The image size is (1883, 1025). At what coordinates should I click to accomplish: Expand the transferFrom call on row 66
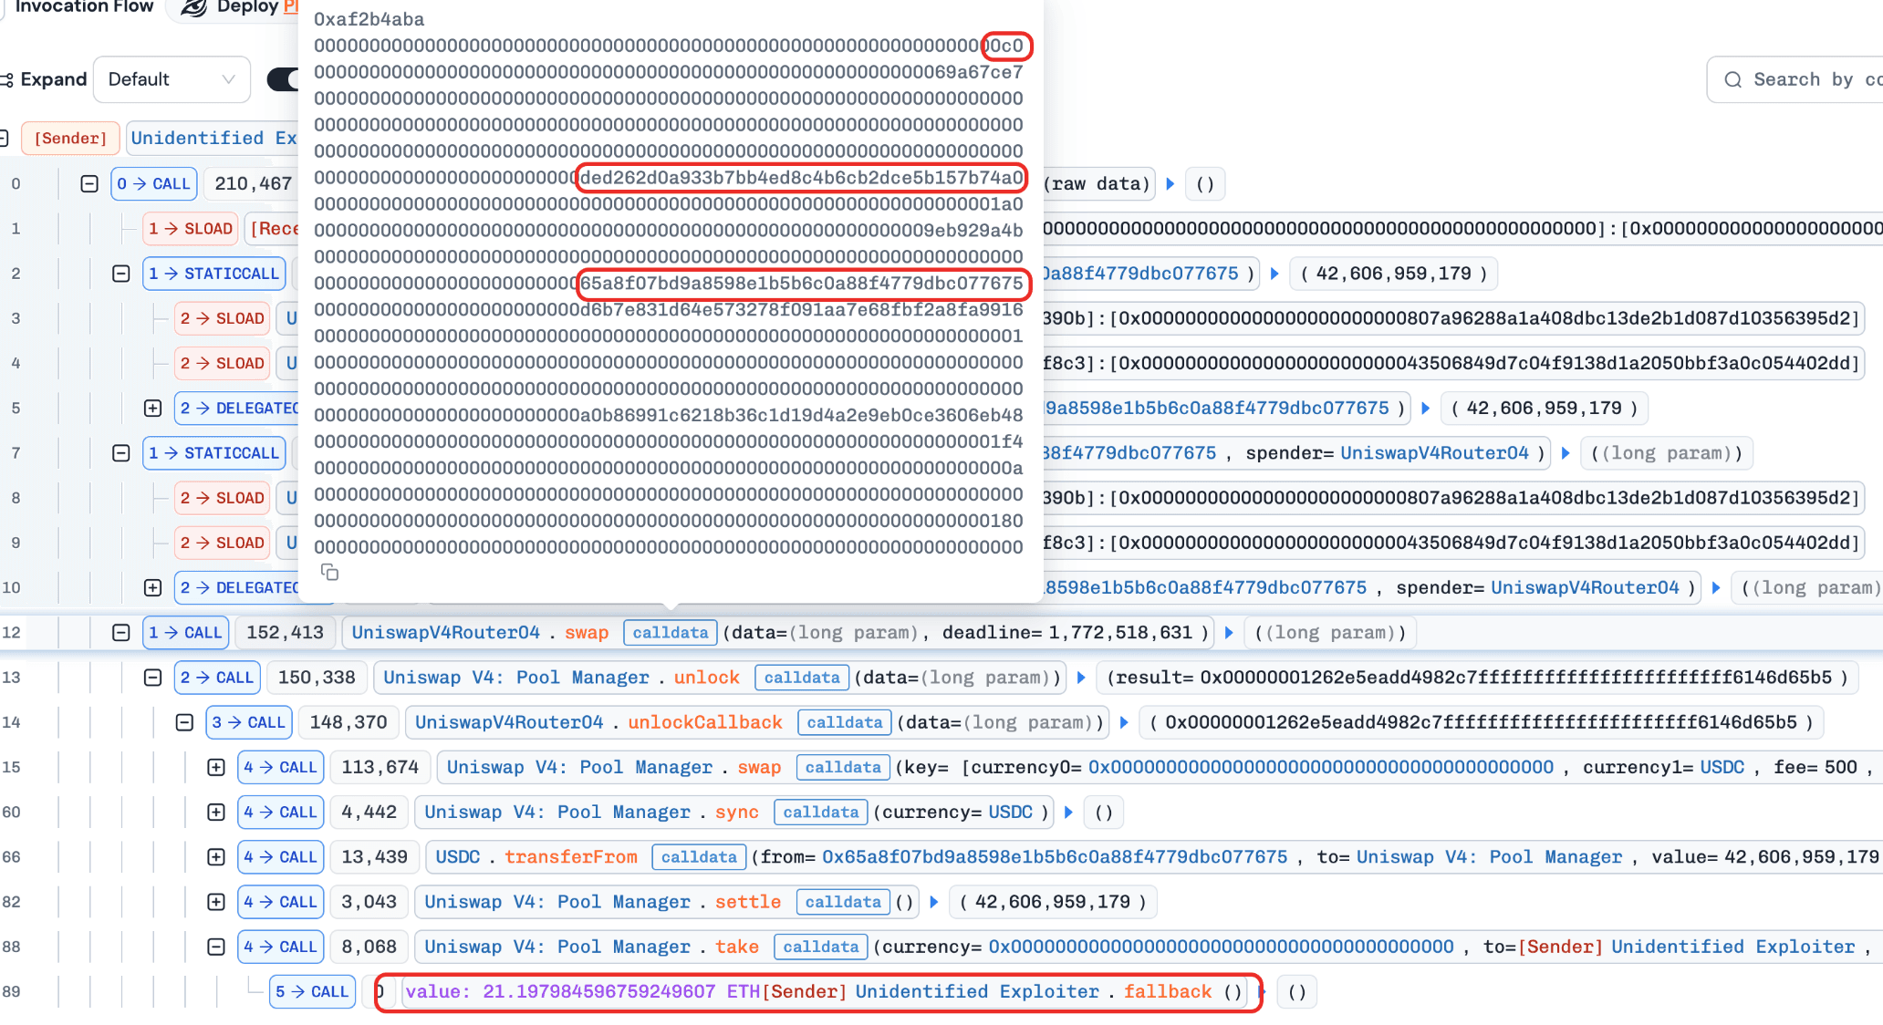click(216, 857)
